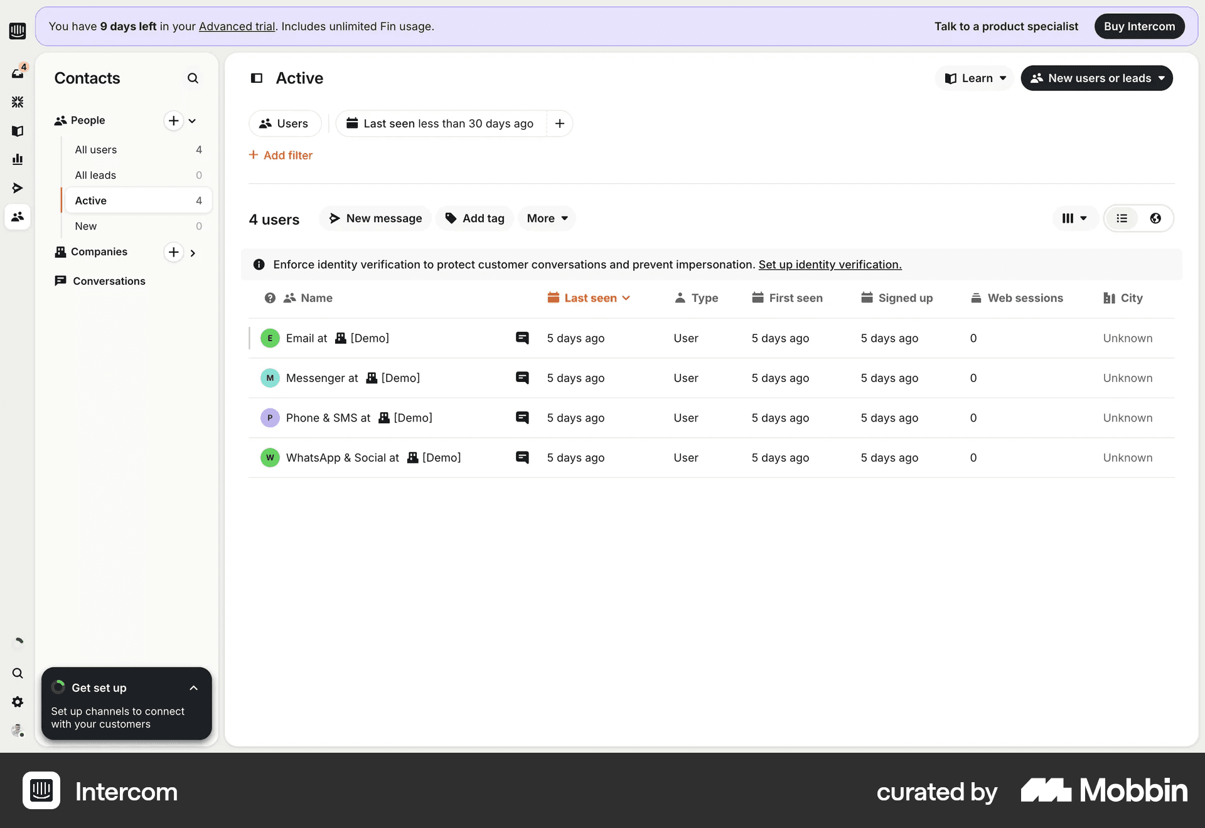Collapse the Get set up panel
Screen dimensions: 1205x828
(193, 688)
